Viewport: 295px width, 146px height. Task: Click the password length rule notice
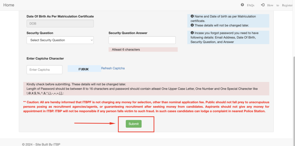coord(146,89)
